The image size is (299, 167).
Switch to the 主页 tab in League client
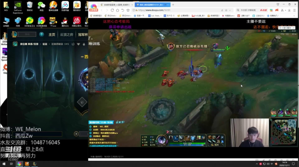click(51, 35)
